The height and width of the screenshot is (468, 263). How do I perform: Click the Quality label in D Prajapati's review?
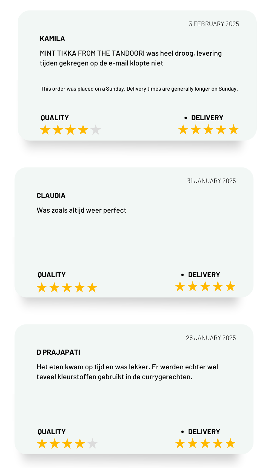pyautogui.click(x=51, y=432)
